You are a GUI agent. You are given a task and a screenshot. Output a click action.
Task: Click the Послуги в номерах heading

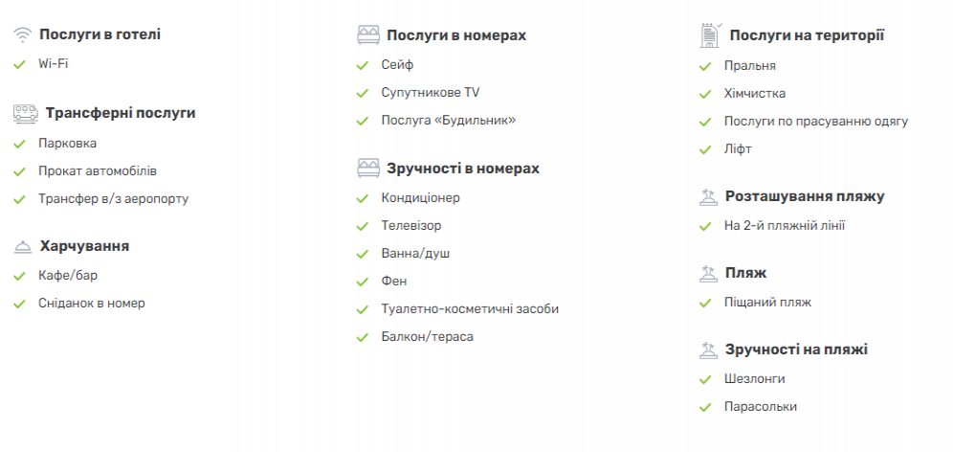click(x=456, y=35)
